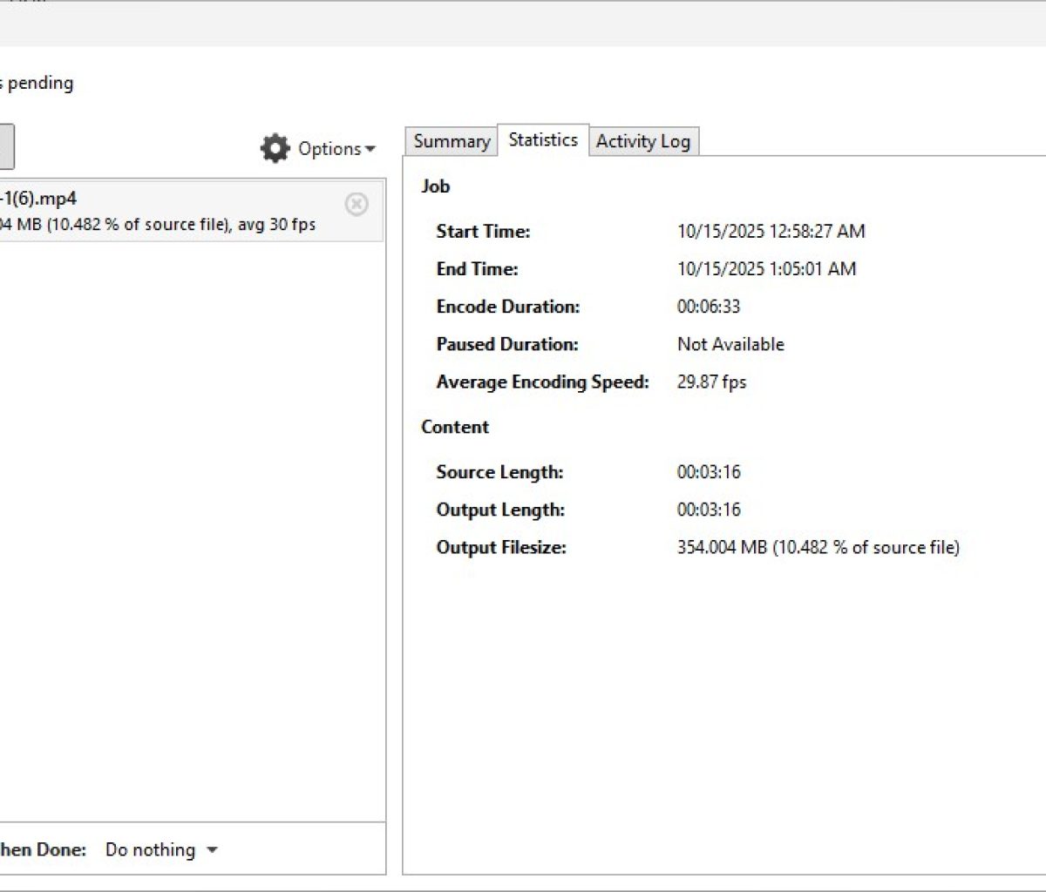Viewport: 1046px width, 892px height.
Task: Click the End Time value 1:05:01 AM
Action: pyautogui.click(x=766, y=268)
